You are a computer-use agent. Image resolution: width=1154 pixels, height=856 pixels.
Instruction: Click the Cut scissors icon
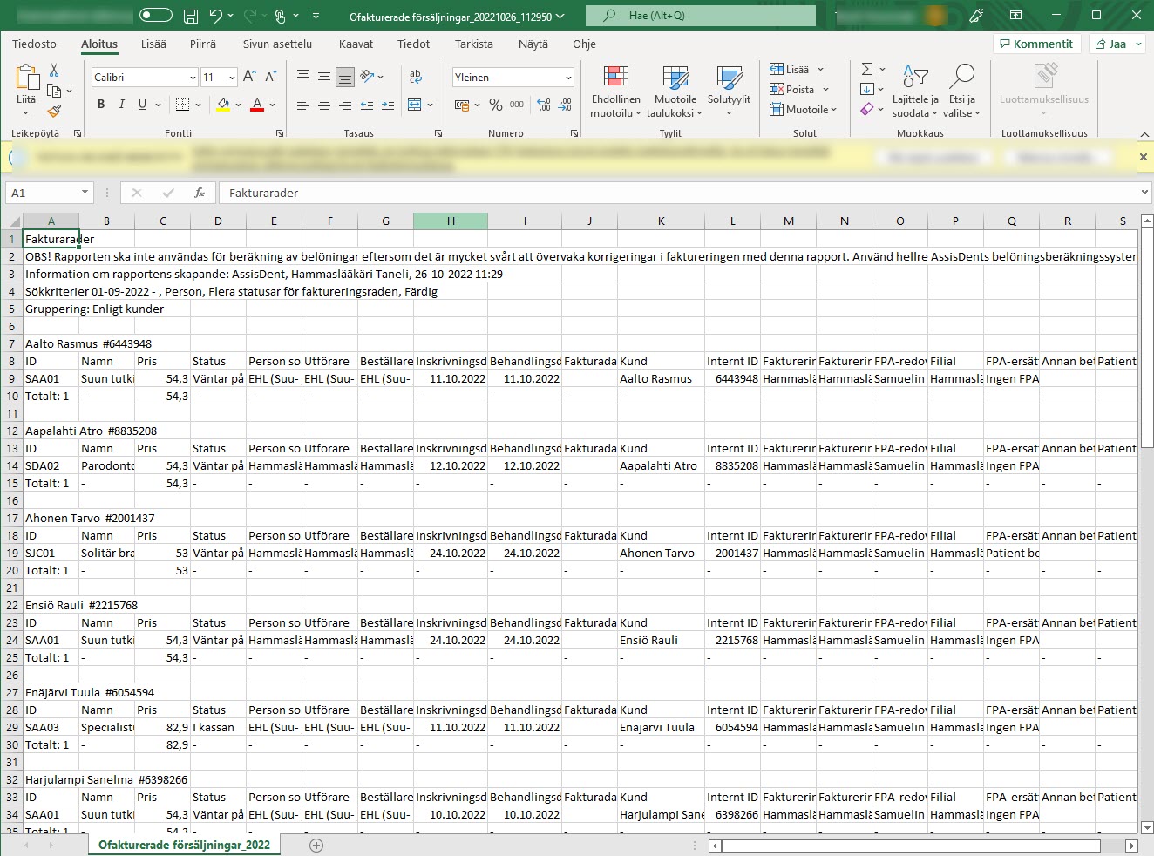point(54,70)
